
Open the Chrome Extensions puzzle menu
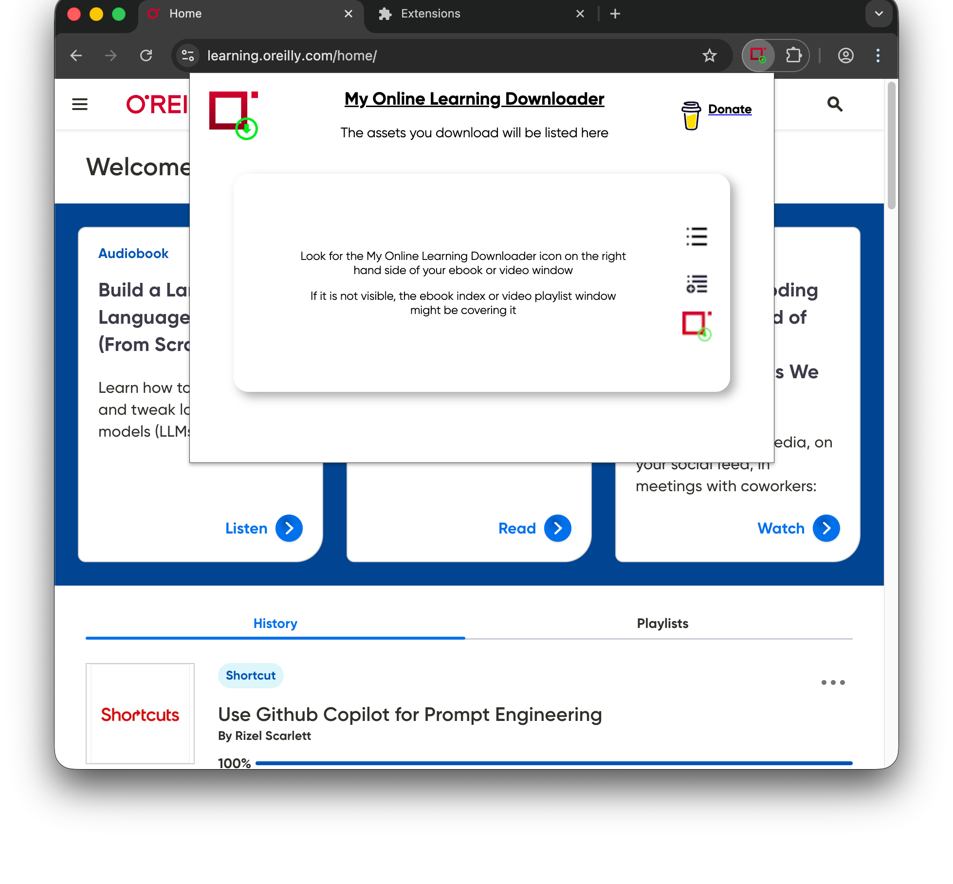(793, 55)
